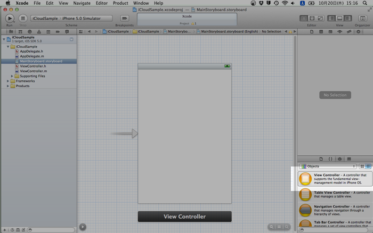Show the Attributes inspector
The height and width of the screenshot is (233, 373).
pyautogui.click(x=340, y=31)
